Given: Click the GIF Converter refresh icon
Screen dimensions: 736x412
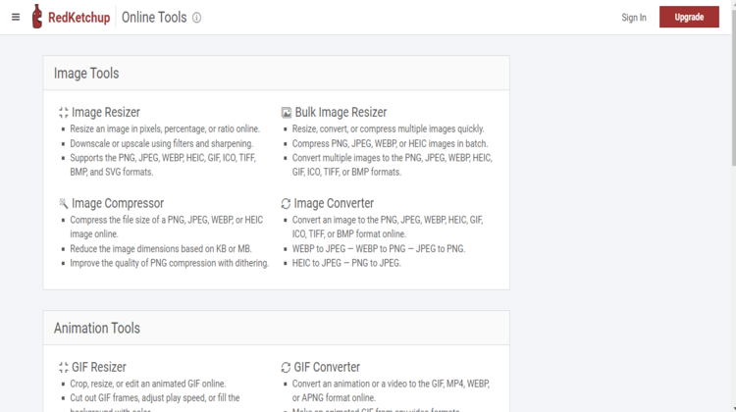Looking at the screenshot, I should (286, 368).
